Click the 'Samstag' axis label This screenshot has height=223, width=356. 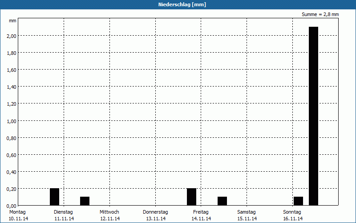pyautogui.click(x=247, y=212)
